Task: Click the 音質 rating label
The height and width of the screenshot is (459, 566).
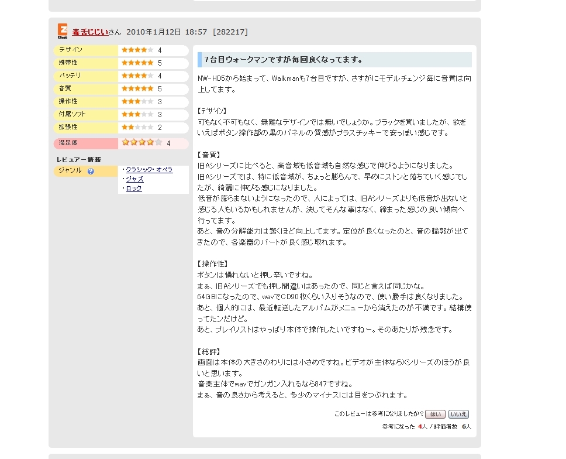Action: coord(65,88)
